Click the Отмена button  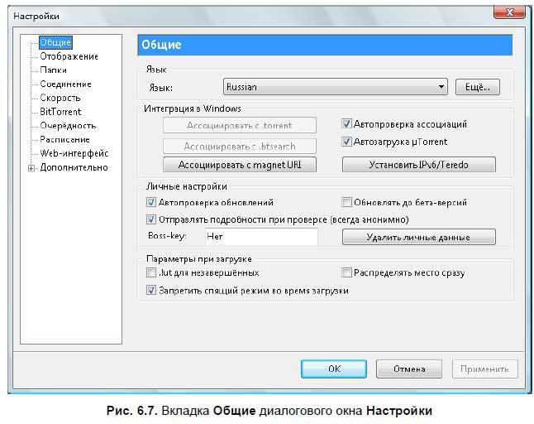[x=409, y=369]
